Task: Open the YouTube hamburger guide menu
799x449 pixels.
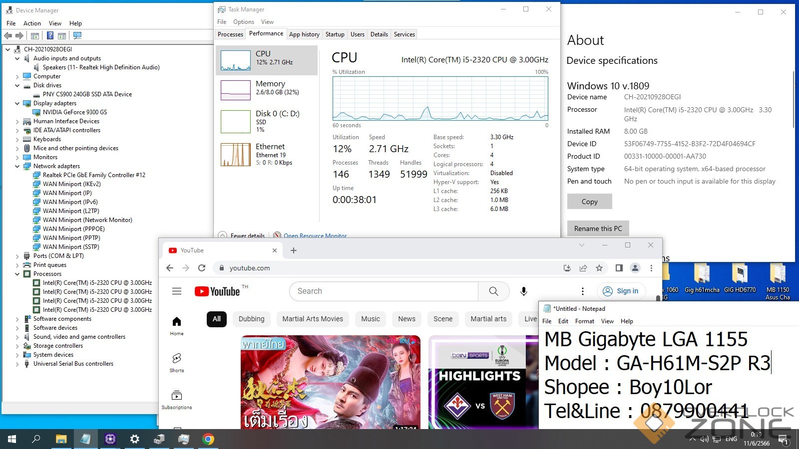Action: 177,291
